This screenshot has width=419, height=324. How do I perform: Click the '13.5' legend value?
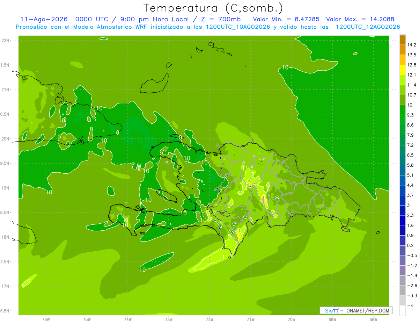point(412,55)
